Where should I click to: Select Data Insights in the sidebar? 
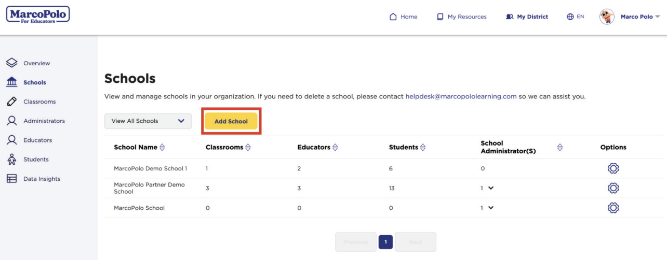pos(42,179)
